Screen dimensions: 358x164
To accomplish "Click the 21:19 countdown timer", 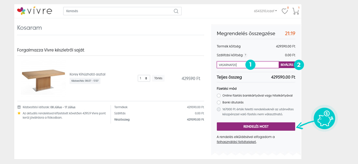I will 290,34.
